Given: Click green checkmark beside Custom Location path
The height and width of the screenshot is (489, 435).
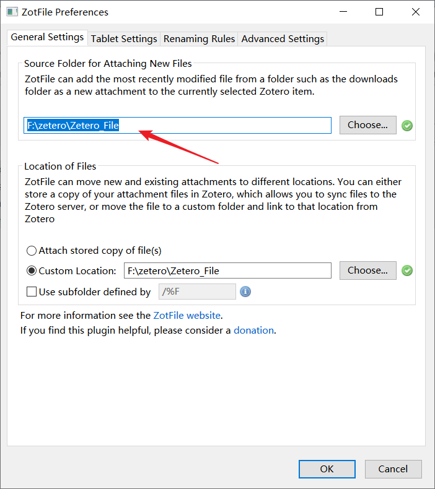Looking at the screenshot, I should coord(407,270).
